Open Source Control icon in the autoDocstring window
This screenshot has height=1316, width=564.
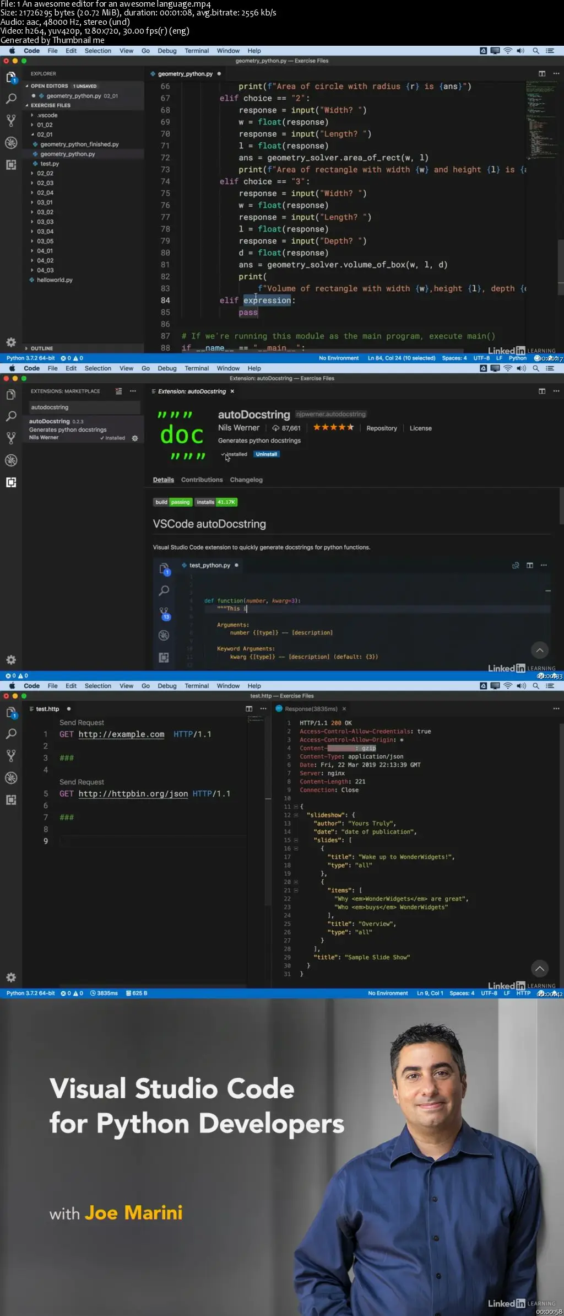point(11,438)
